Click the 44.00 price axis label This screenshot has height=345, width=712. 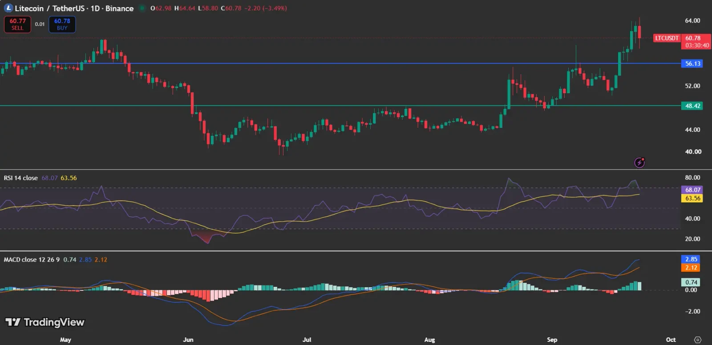point(692,130)
